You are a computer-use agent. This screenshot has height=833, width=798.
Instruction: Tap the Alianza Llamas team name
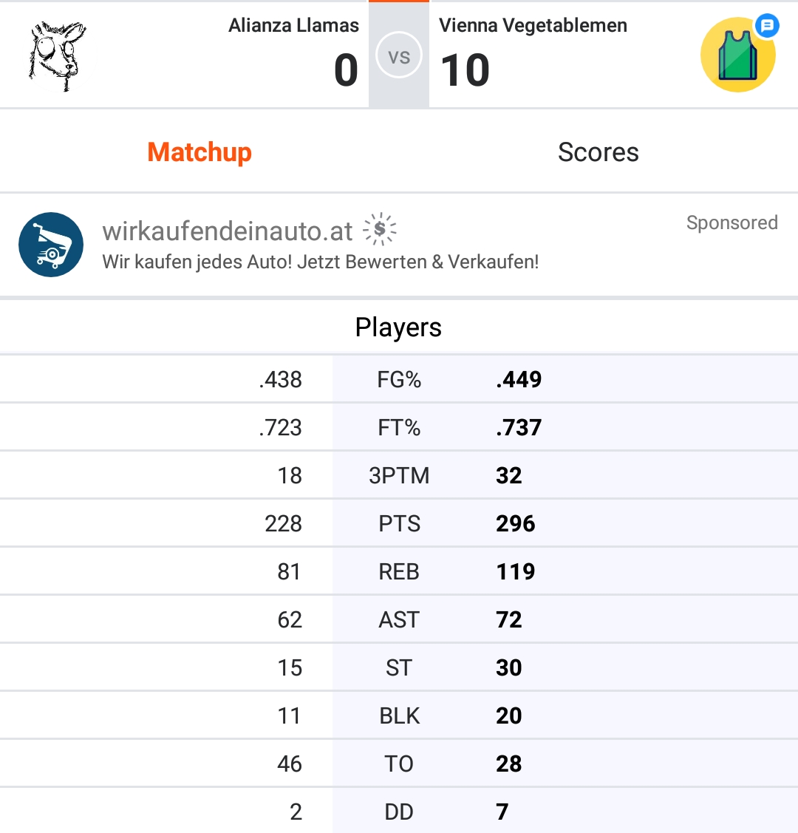pos(293,25)
